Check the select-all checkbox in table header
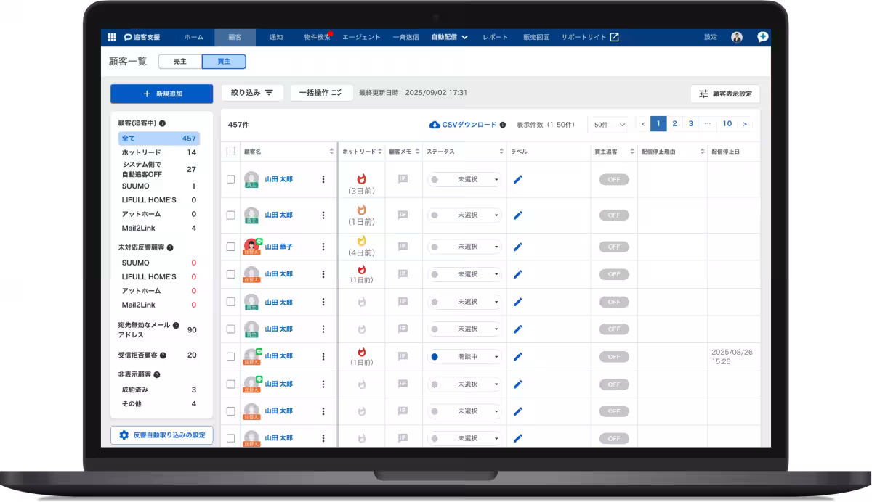872x502 pixels. (x=231, y=151)
